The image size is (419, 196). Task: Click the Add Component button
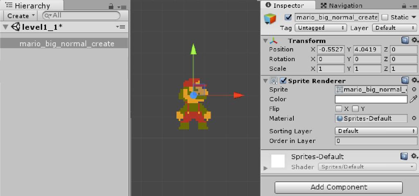(x=338, y=187)
